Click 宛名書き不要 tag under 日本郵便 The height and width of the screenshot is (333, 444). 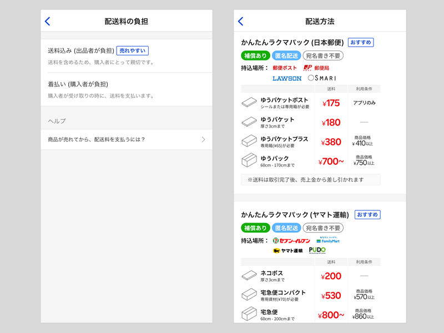click(323, 56)
